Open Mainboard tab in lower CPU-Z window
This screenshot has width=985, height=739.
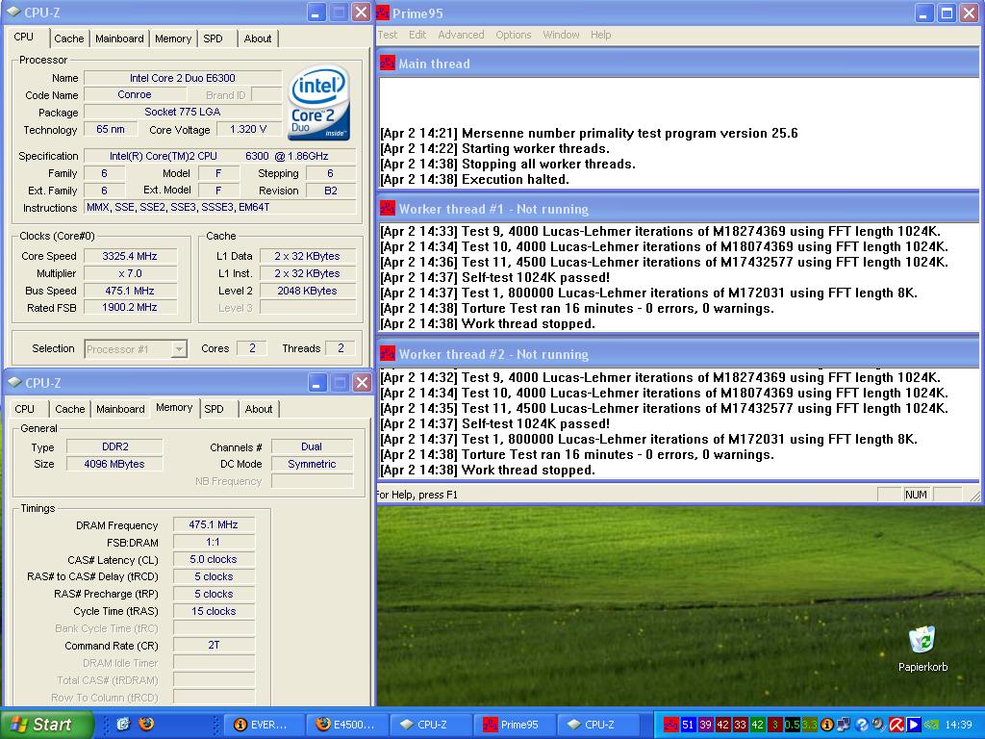pyautogui.click(x=120, y=409)
